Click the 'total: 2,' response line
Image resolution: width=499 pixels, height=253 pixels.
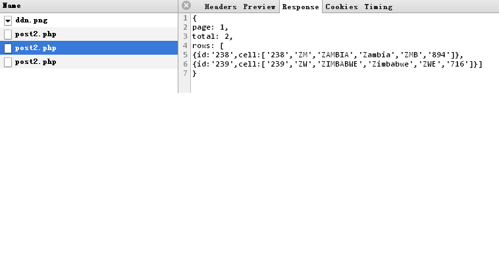212,37
